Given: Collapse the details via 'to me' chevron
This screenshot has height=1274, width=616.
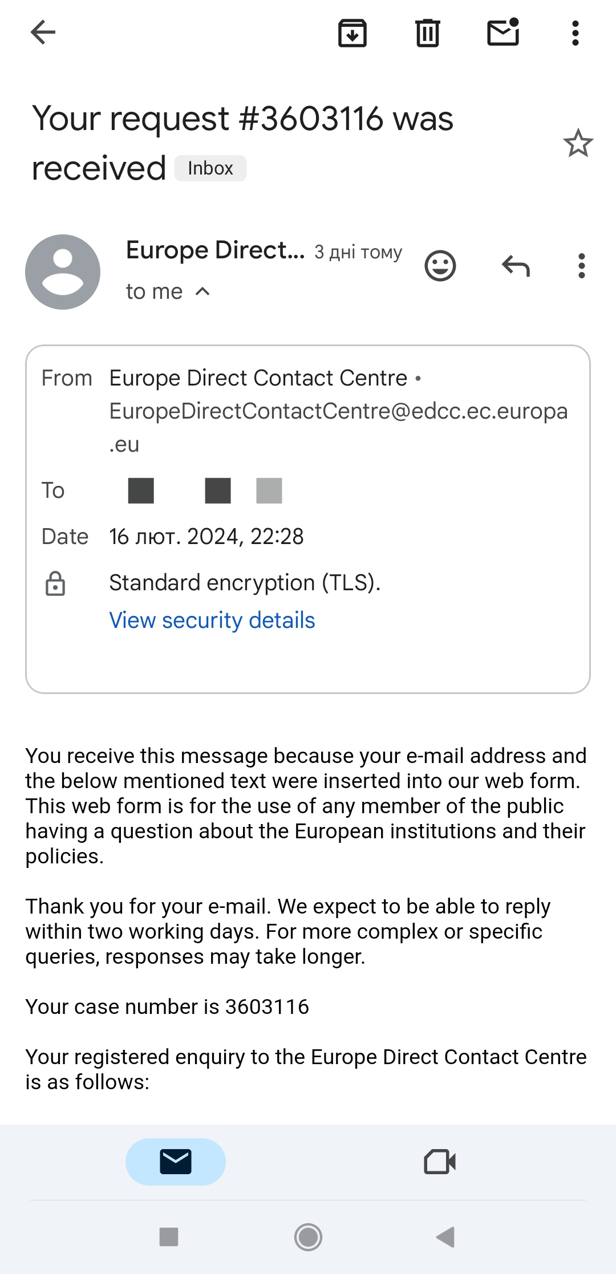Looking at the screenshot, I should (202, 291).
